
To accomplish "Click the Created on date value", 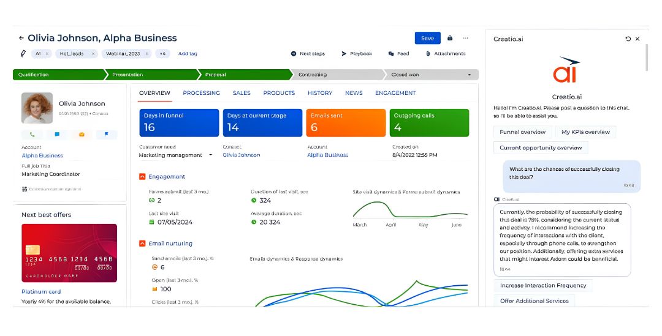I will click(x=414, y=155).
